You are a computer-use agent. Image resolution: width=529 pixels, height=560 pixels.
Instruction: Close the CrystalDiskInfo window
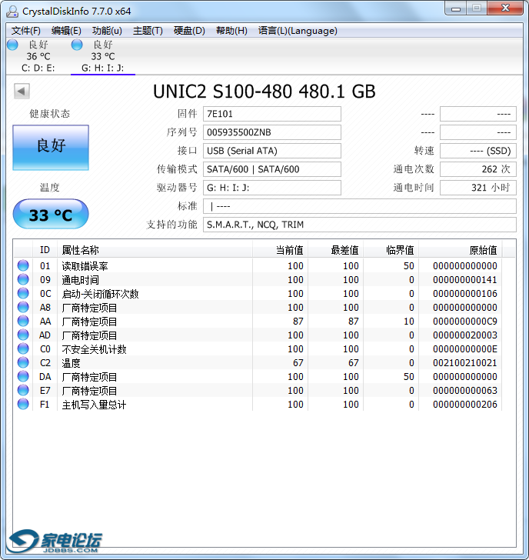point(506,8)
